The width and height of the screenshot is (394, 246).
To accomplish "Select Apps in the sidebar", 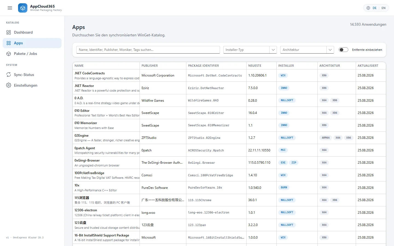I will 32,43.
